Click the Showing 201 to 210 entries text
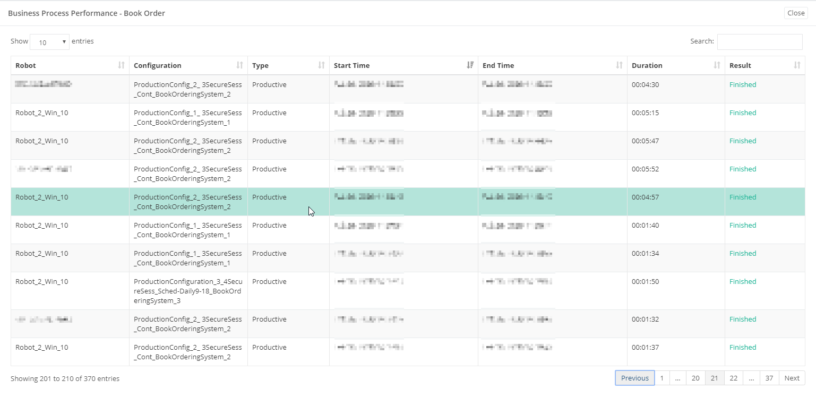 coord(65,378)
